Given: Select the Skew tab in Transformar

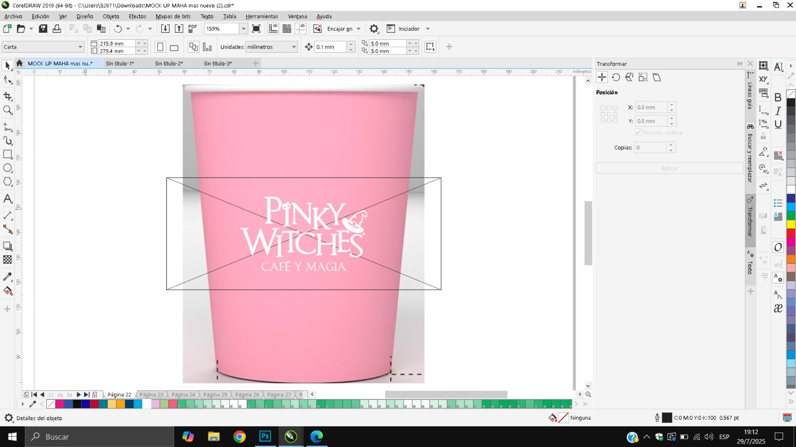Looking at the screenshot, I should 657,77.
